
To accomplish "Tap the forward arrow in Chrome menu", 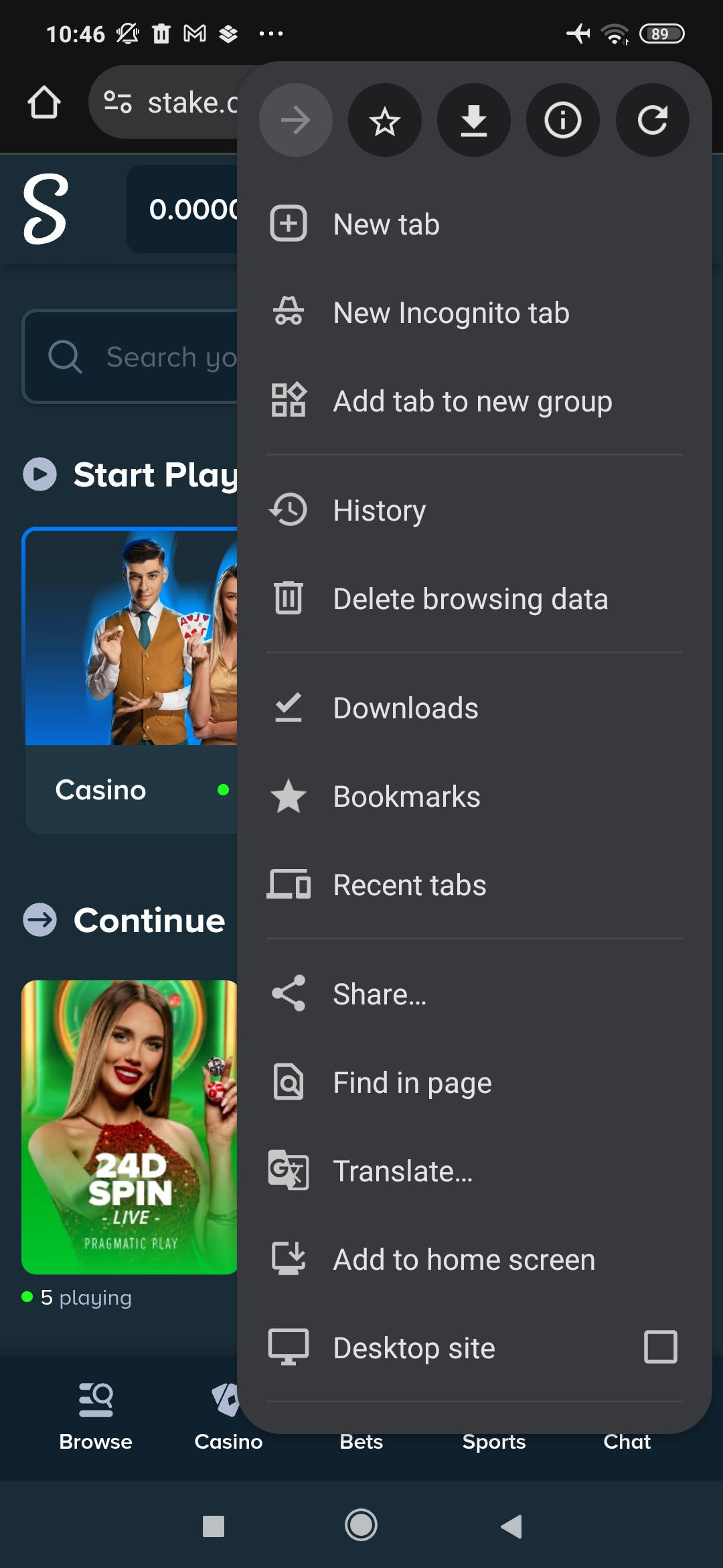I will pyautogui.click(x=295, y=121).
